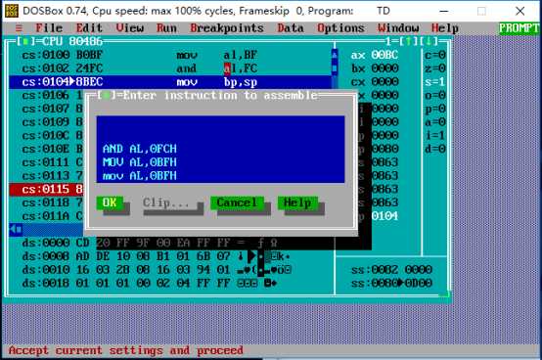542x360 pixels.
Task: Select memory dump row ds:0008
Action: point(157,256)
